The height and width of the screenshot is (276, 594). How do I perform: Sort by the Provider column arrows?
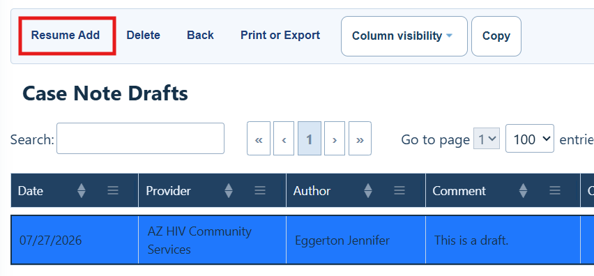coord(229,190)
